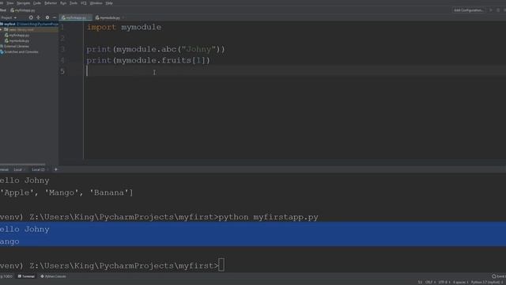
Task: Click myfirstapp.py in the navigation breadcrumb
Action: [x=23, y=10]
